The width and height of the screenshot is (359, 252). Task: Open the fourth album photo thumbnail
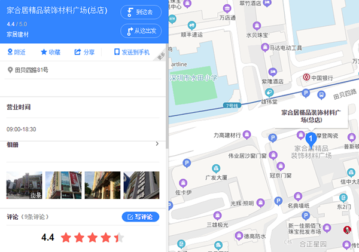point(141,185)
